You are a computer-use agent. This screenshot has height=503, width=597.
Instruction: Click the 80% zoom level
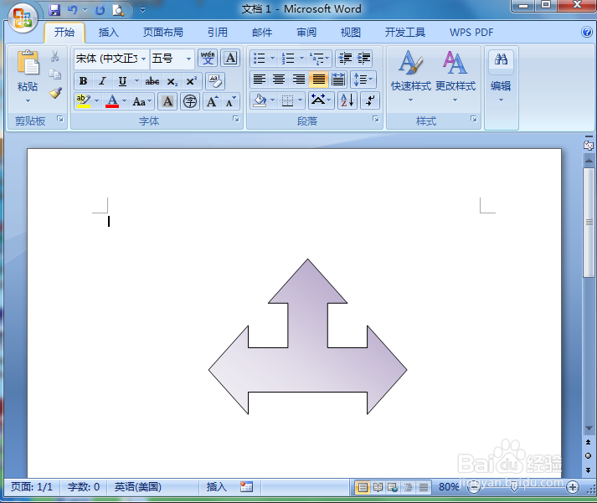click(449, 486)
